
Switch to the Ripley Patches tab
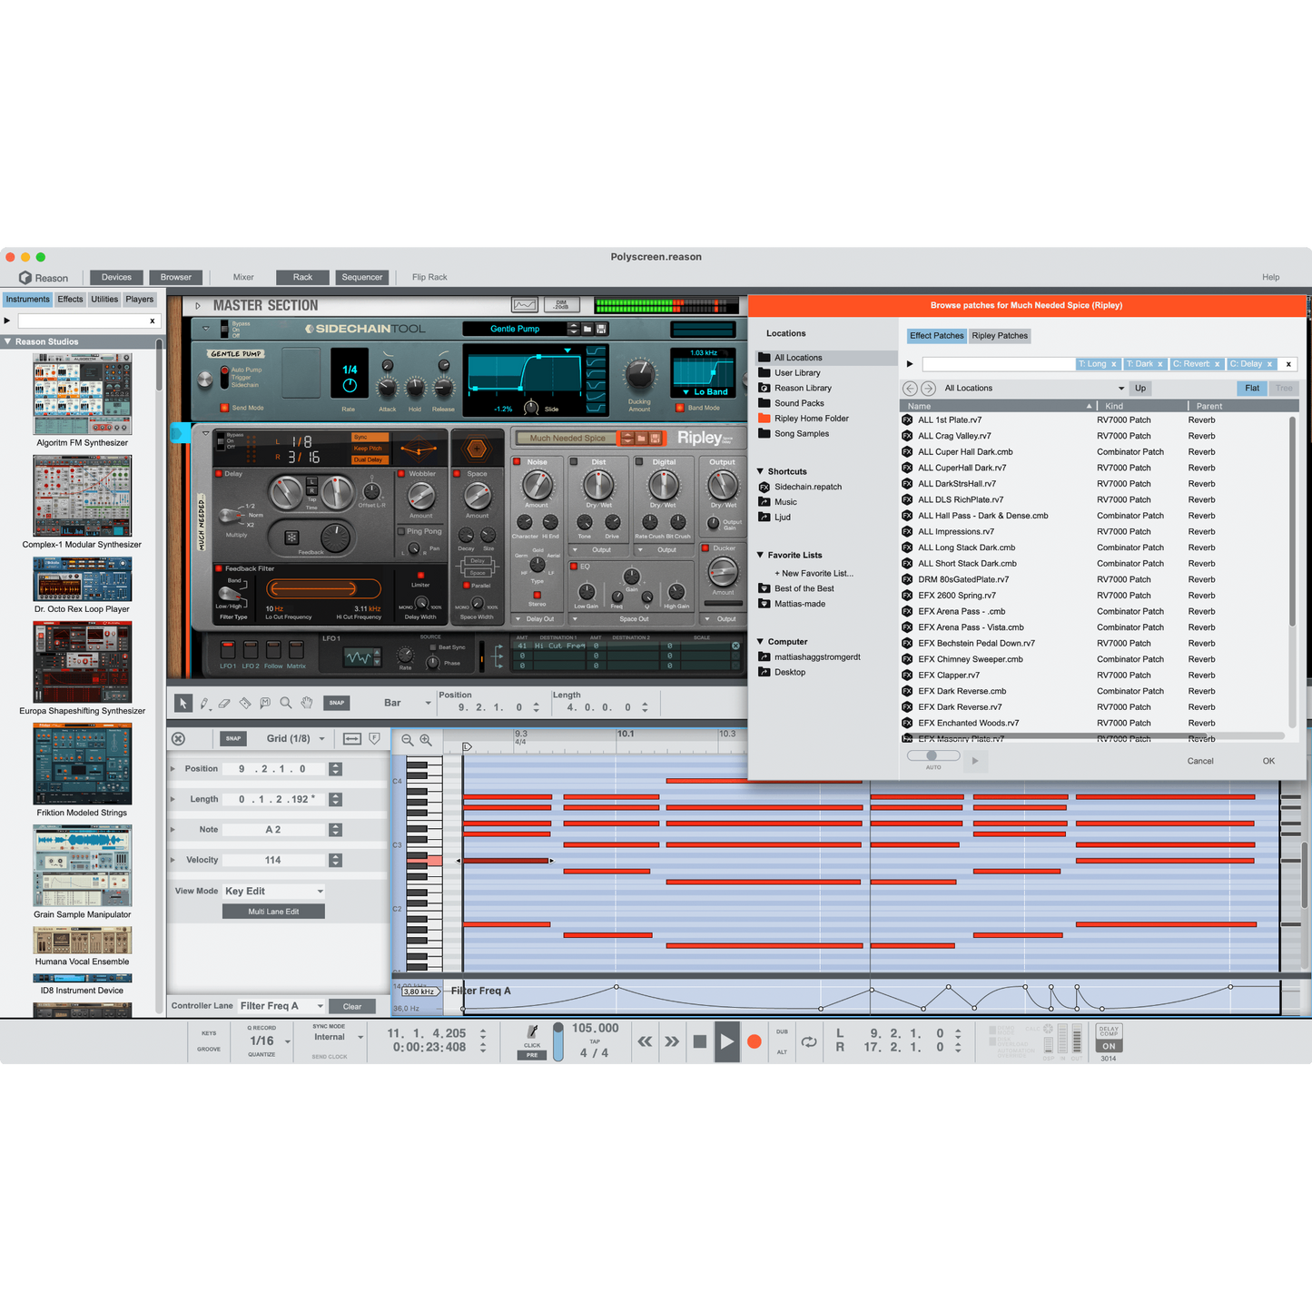pyautogui.click(x=999, y=336)
